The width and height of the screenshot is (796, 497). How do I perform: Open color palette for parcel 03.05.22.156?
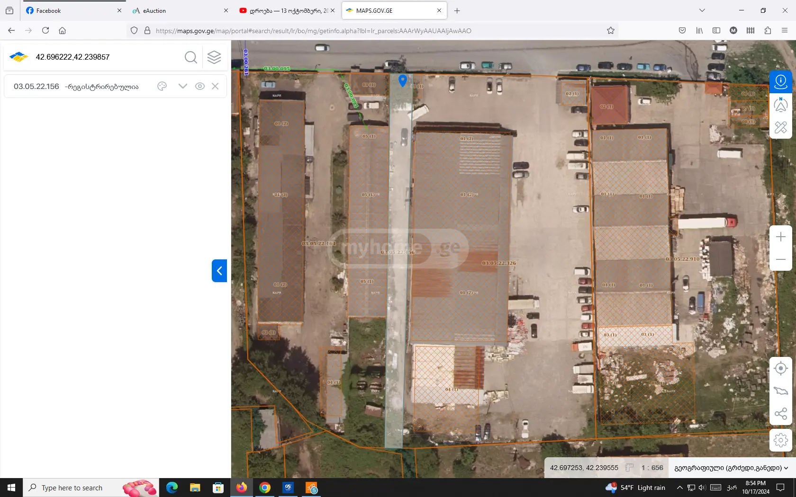(x=162, y=86)
